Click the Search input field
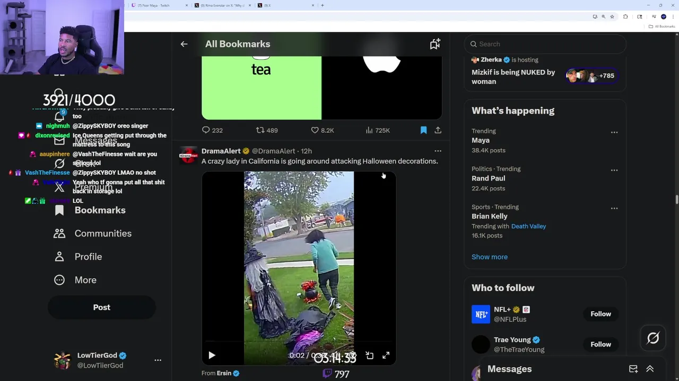The image size is (679, 381). [545, 44]
